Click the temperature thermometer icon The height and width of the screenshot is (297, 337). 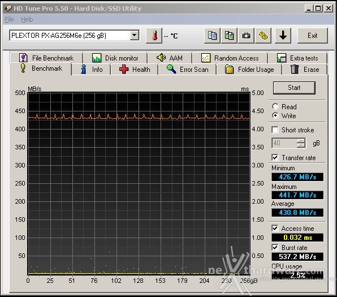tap(154, 36)
